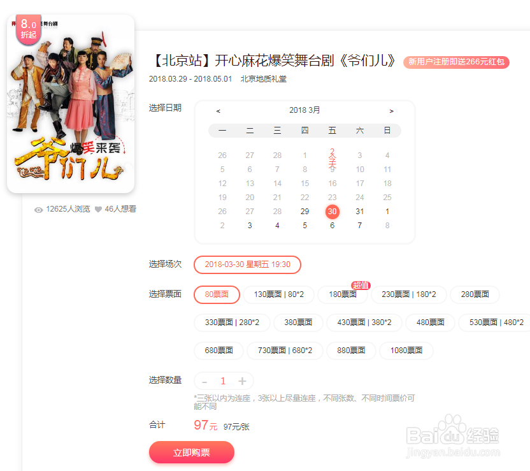Viewport: 530px width, 471px height.
Task: Click the show title 开心麻花爆笑舞台剧《爷们儿》
Action: (x=273, y=61)
